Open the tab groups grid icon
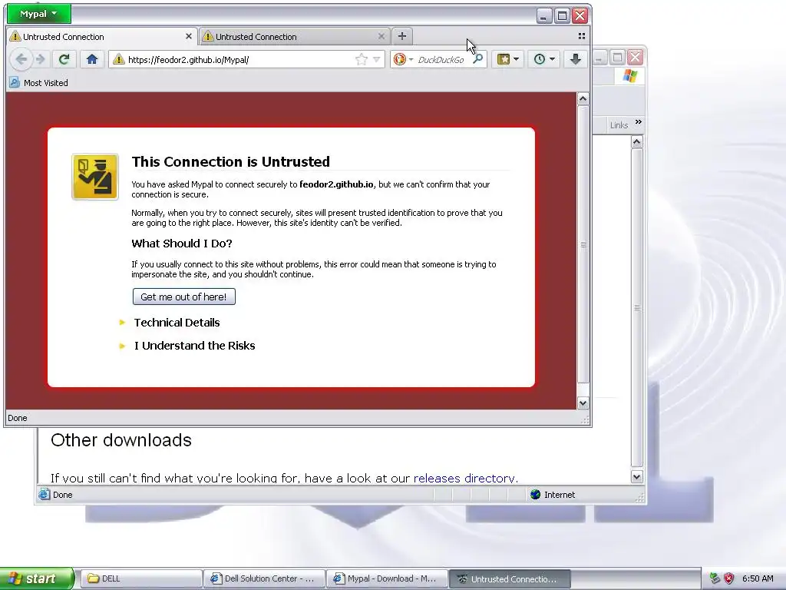 [582, 36]
